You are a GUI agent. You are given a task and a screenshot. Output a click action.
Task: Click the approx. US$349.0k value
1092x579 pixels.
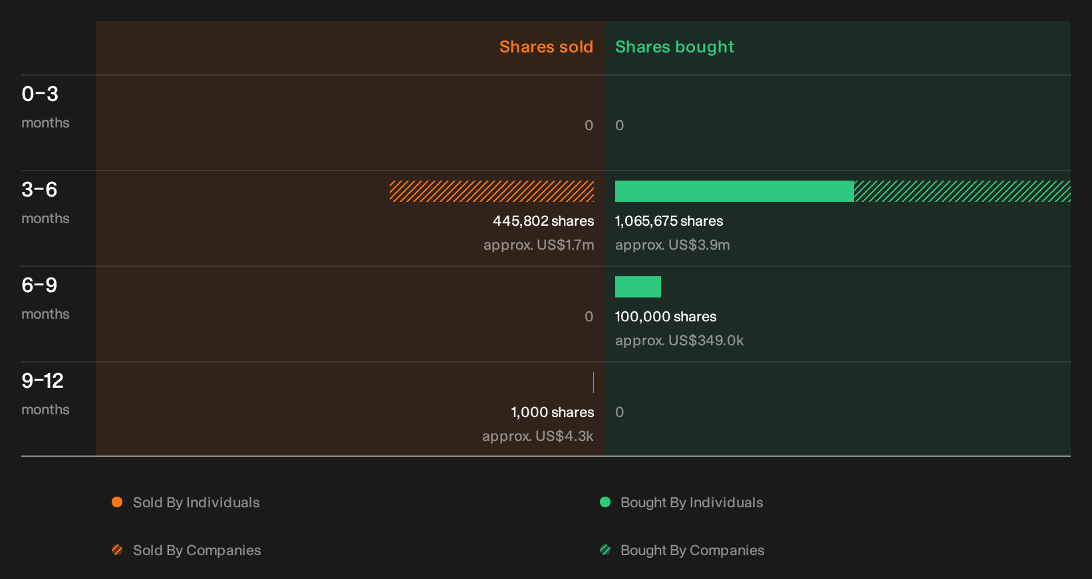pos(679,341)
